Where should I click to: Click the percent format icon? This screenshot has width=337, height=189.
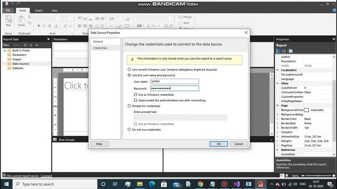tap(153, 26)
